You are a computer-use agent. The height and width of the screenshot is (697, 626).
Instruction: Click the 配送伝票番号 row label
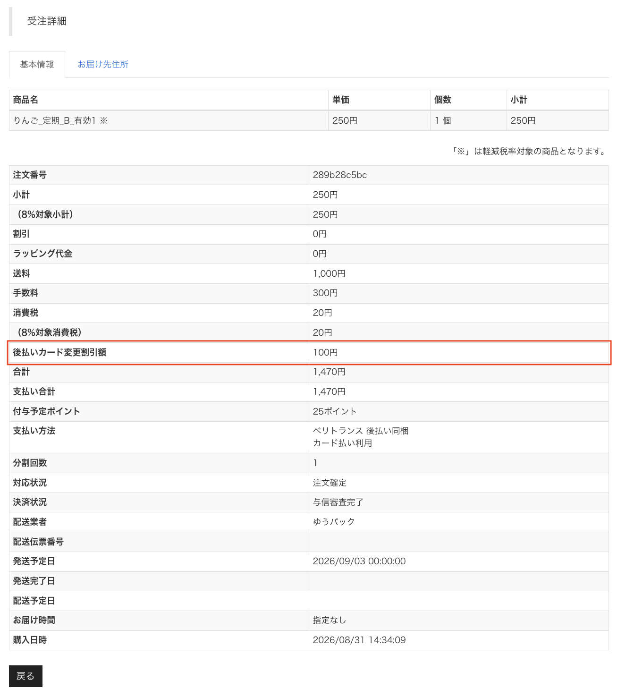(x=38, y=542)
